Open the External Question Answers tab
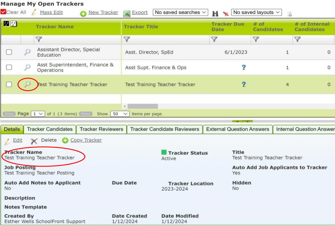Viewport: 335px width, 226px height. point(237,129)
